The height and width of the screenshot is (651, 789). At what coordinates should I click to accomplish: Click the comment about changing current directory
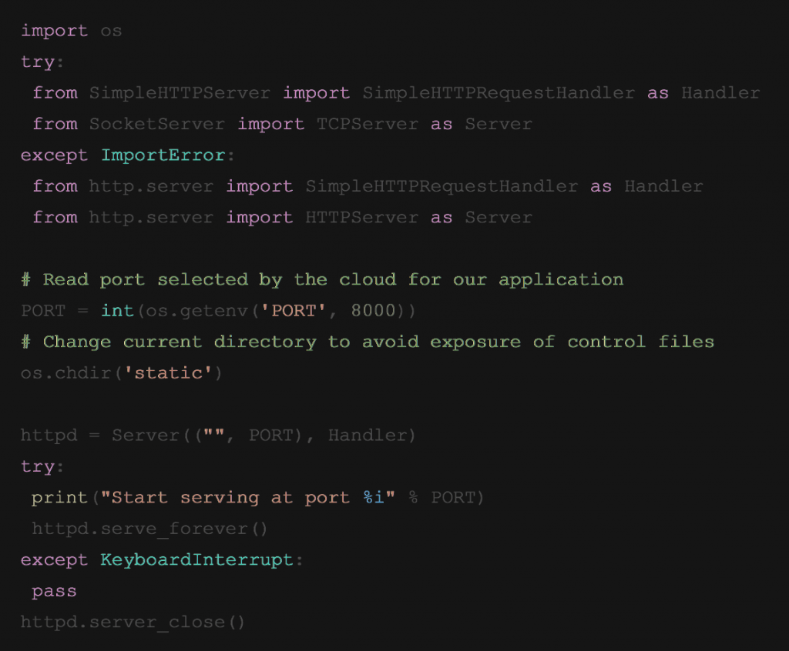(x=368, y=342)
